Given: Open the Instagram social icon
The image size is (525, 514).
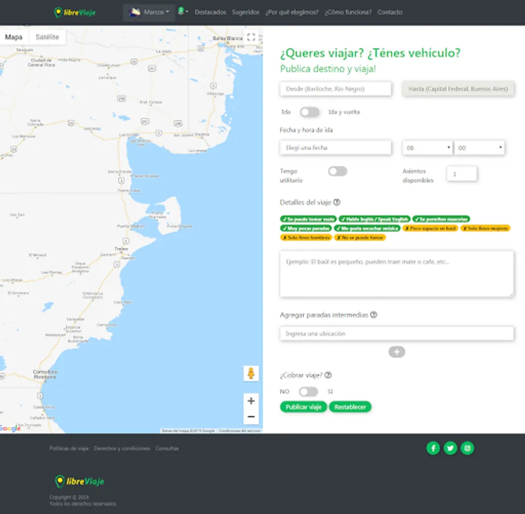Looking at the screenshot, I should click(x=467, y=448).
